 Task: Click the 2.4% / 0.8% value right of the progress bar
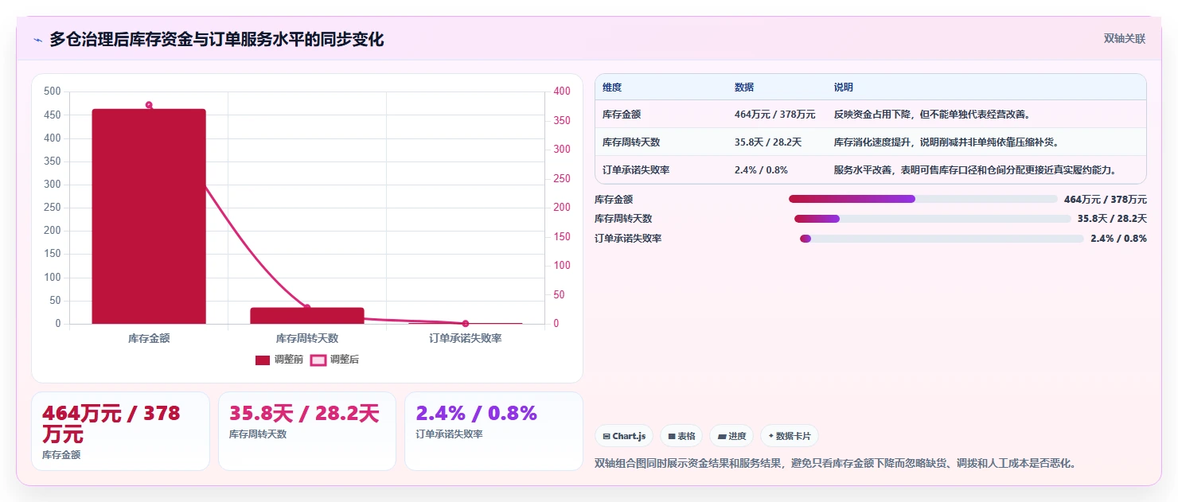point(1118,239)
